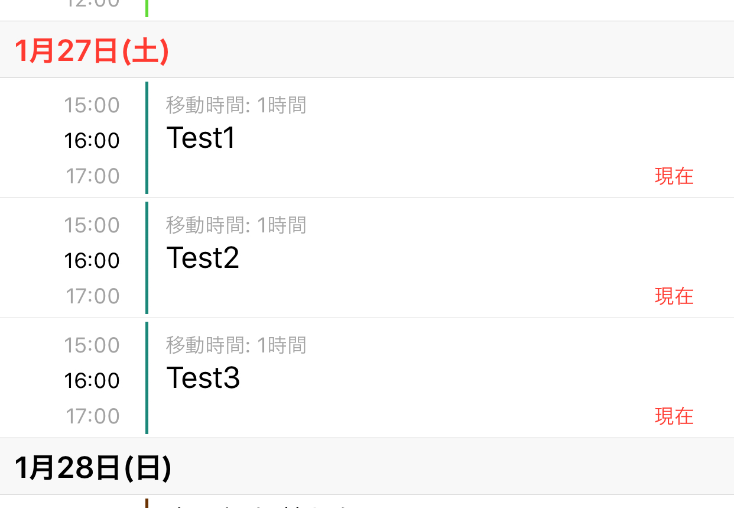Select the 1月28日(日) date header

point(93,468)
